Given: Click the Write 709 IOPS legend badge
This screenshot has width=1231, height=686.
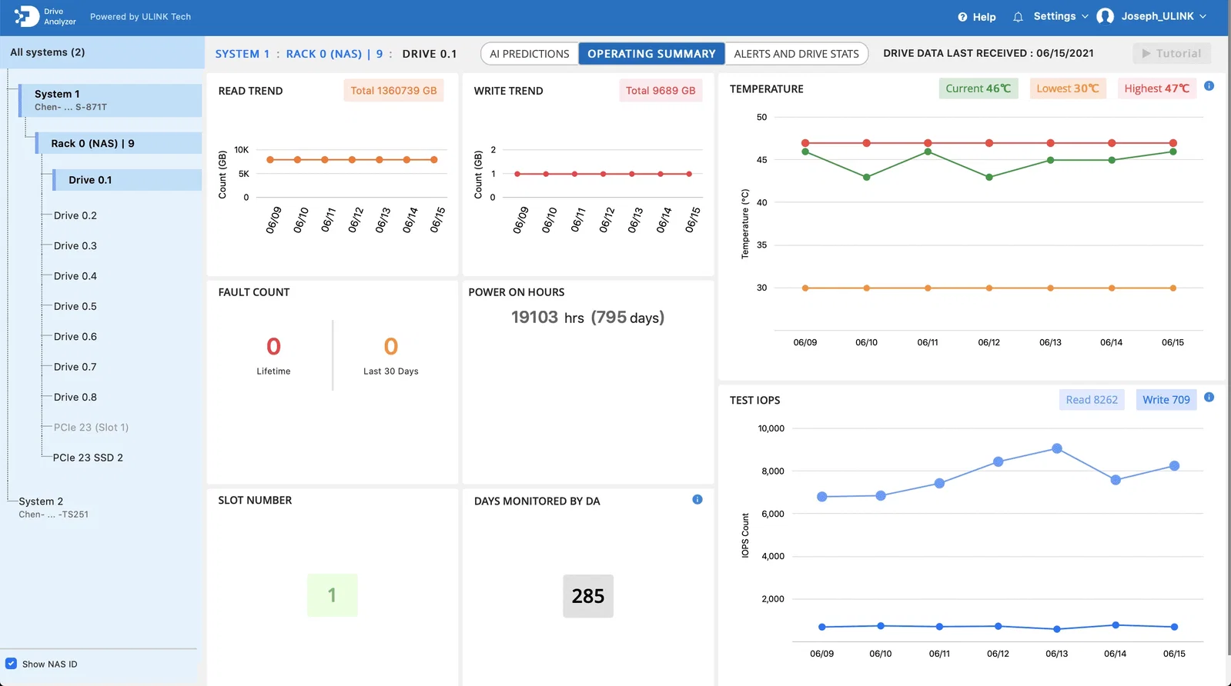Looking at the screenshot, I should 1166,400.
